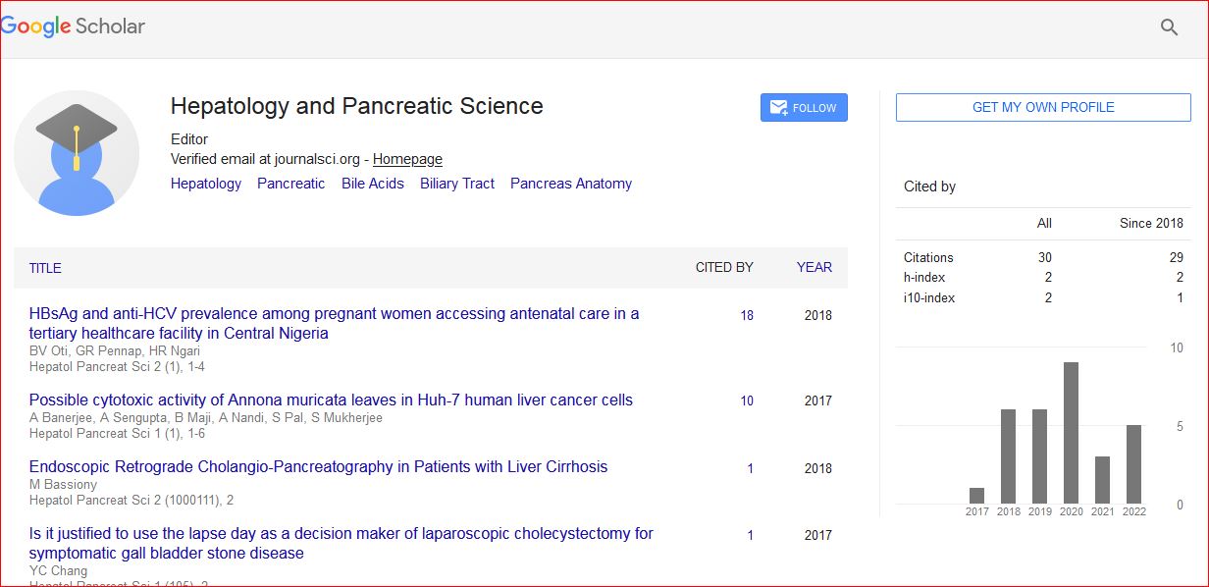Sort articles by Year column header
Image resolution: width=1209 pixels, height=587 pixels.
coord(814,267)
